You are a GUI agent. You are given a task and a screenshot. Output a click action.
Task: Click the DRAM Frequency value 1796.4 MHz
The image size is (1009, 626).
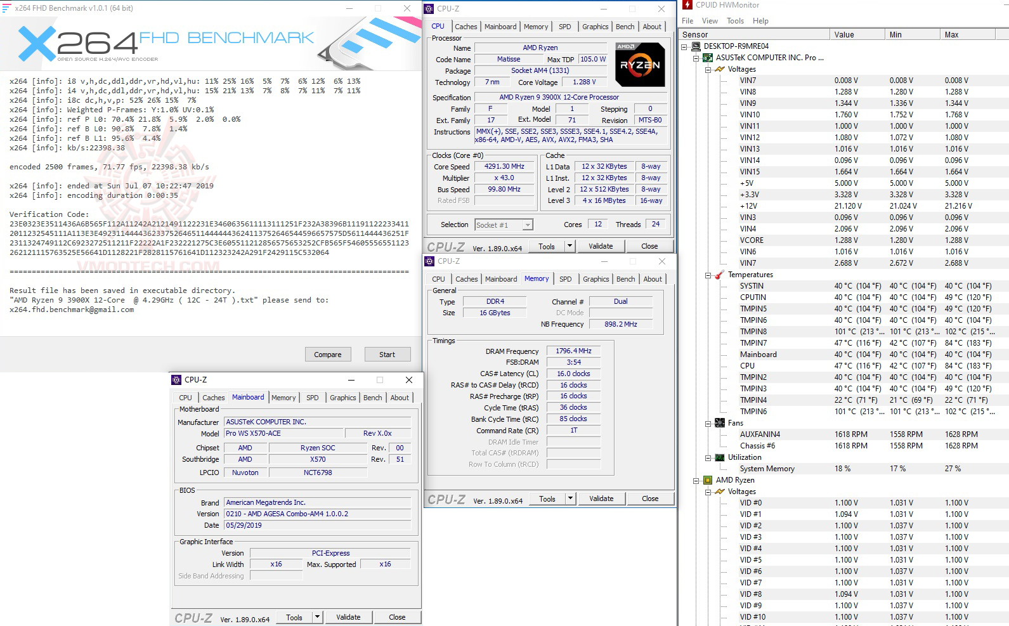(x=573, y=351)
